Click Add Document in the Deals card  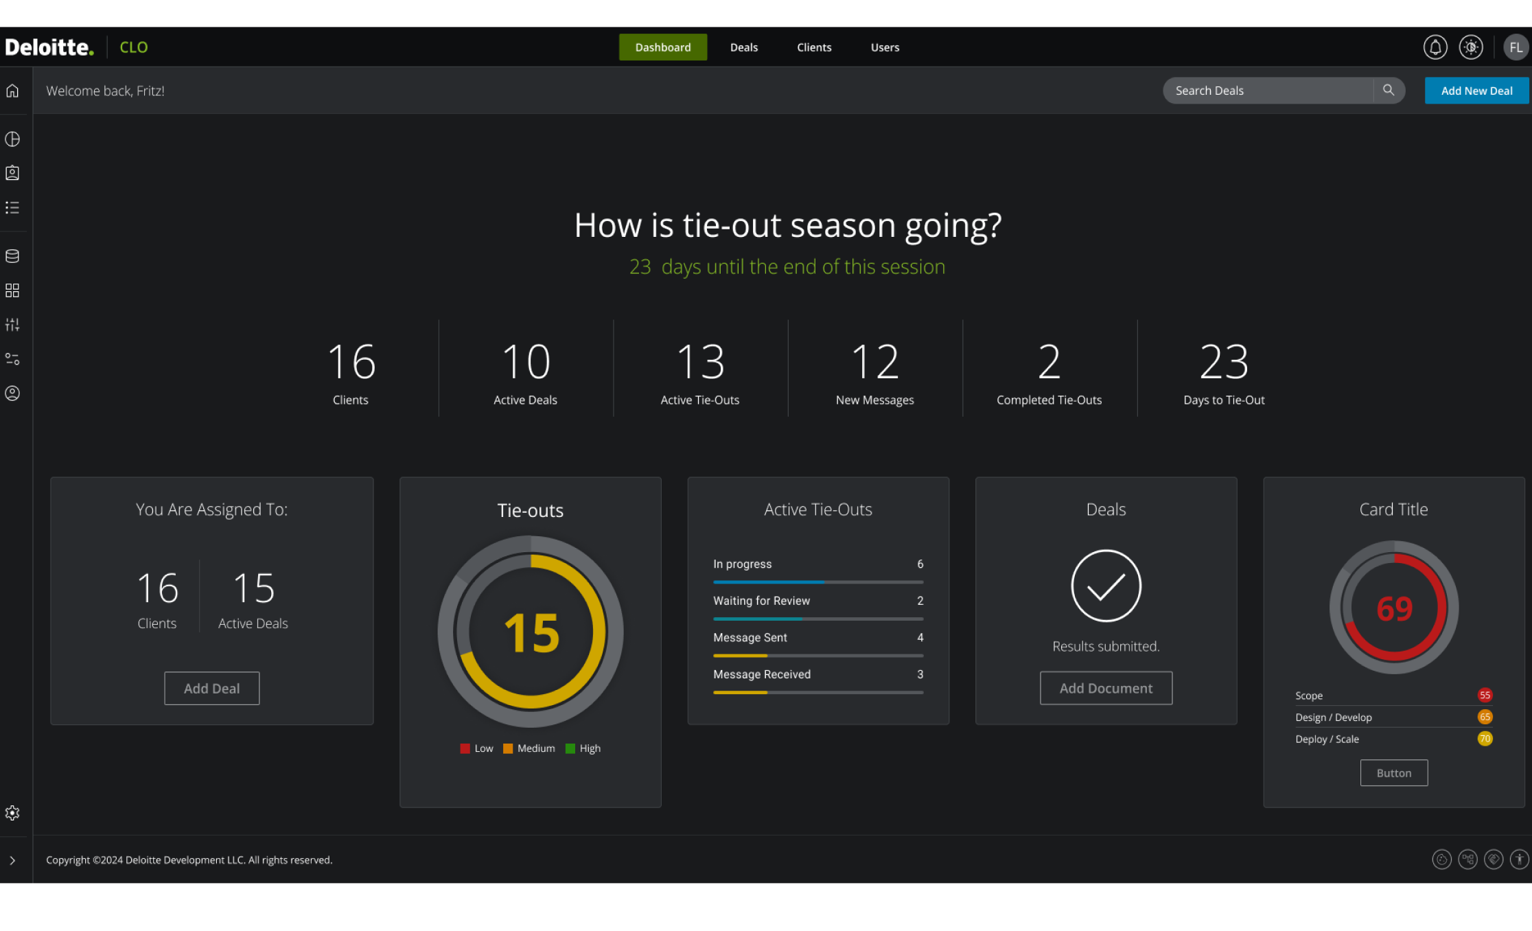pyautogui.click(x=1106, y=687)
